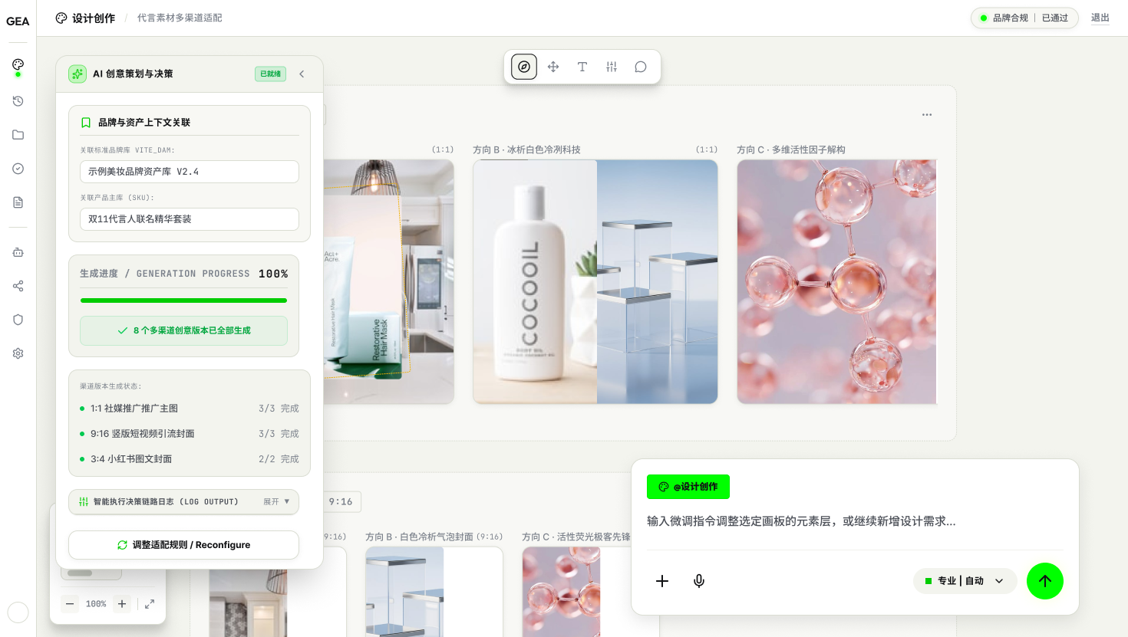The image size is (1128, 637).
Task: Open the adjustment sliders tool
Action: tap(612, 67)
